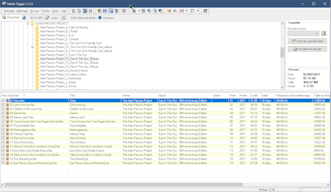331x192 pixels.
Task: Click the folder tree scroll-down arrow
Action: pos(282,87)
